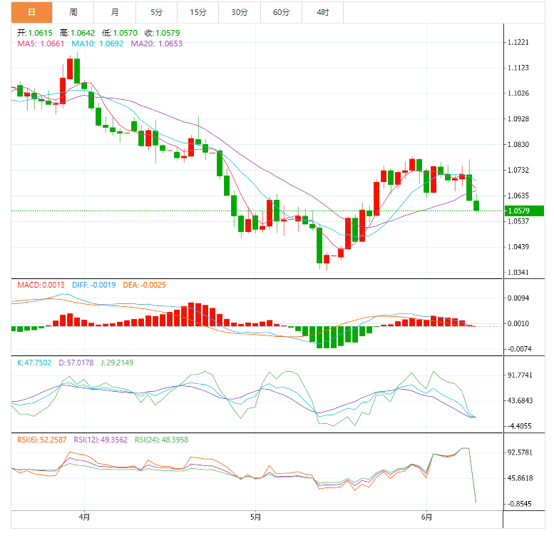Click the 5月 date axis marker
The height and width of the screenshot is (536, 554).
tap(255, 517)
